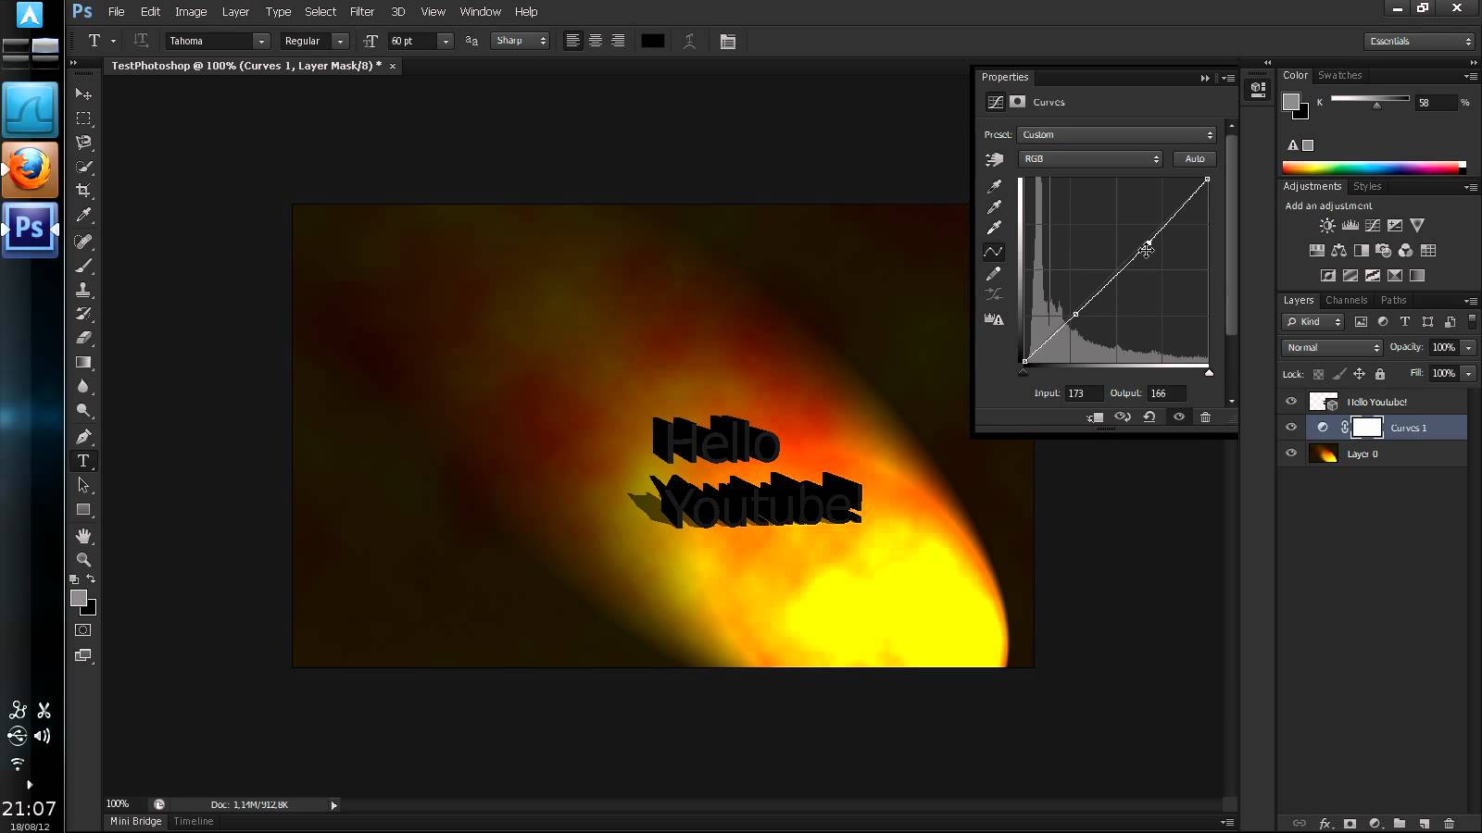The height and width of the screenshot is (833, 1482).
Task: Select the Eyedropper tool in toolbar
Action: tap(83, 215)
